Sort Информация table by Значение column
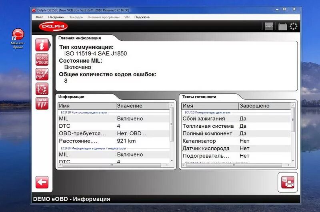The image size is (320, 212). point(143,106)
